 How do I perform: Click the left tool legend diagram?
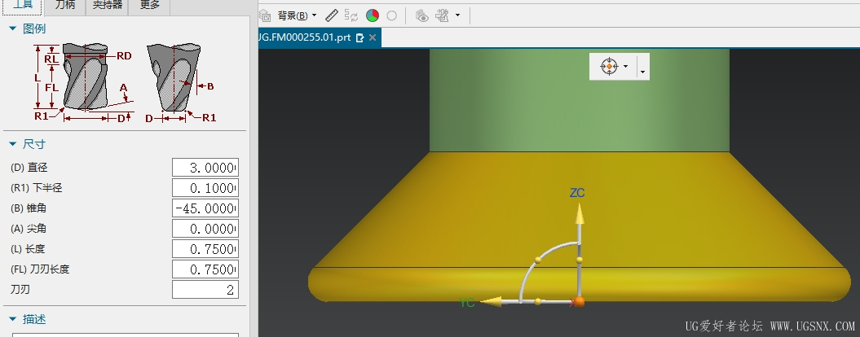(83, 82)
